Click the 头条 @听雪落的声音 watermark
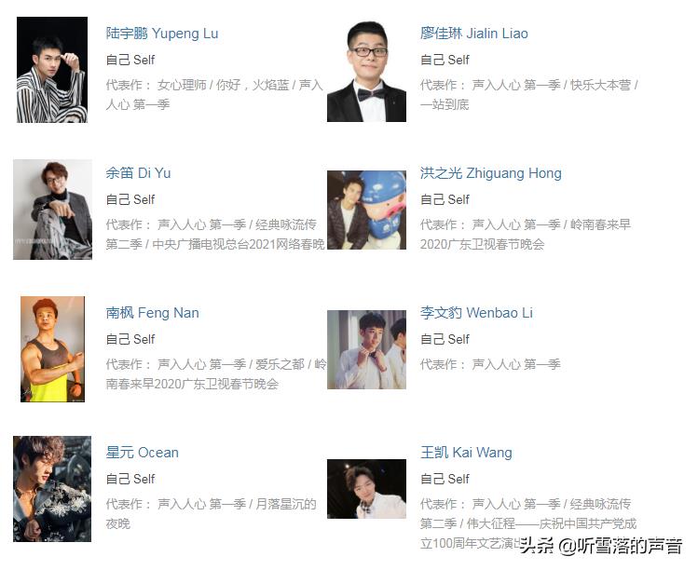Viewport: 698px width, 570px height. point(601,546)
